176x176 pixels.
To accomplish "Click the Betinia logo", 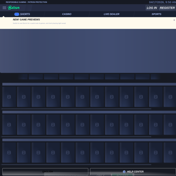I will click(x=13, y=8).
